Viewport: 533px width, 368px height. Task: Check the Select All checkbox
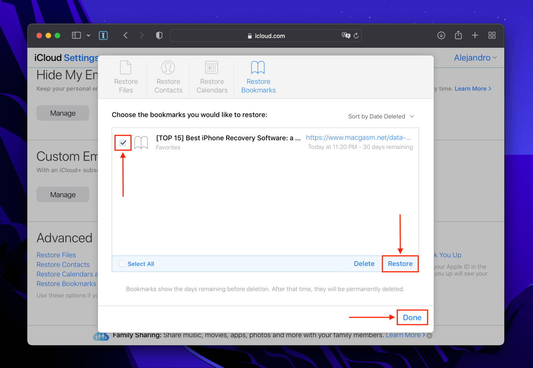122,264
